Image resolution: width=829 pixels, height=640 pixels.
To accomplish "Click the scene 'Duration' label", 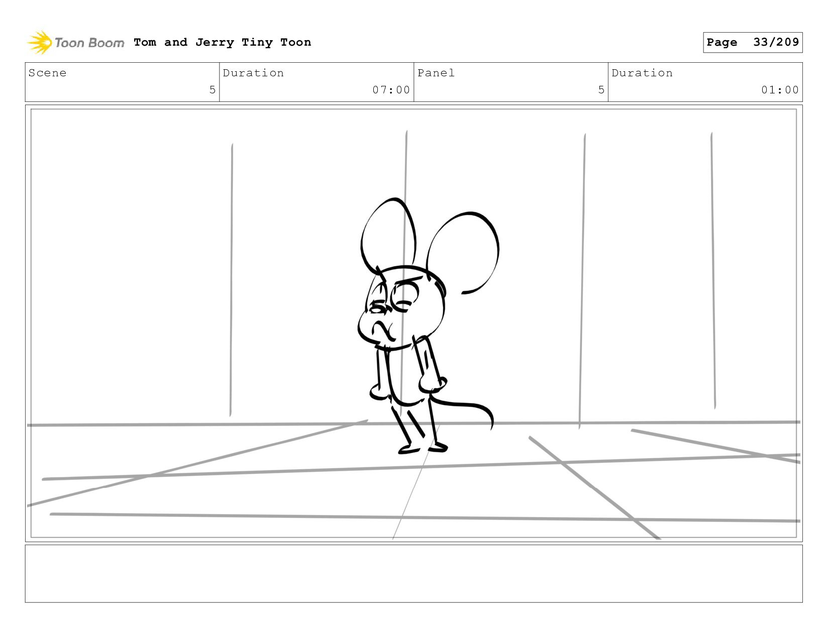I will click(253, 73).
